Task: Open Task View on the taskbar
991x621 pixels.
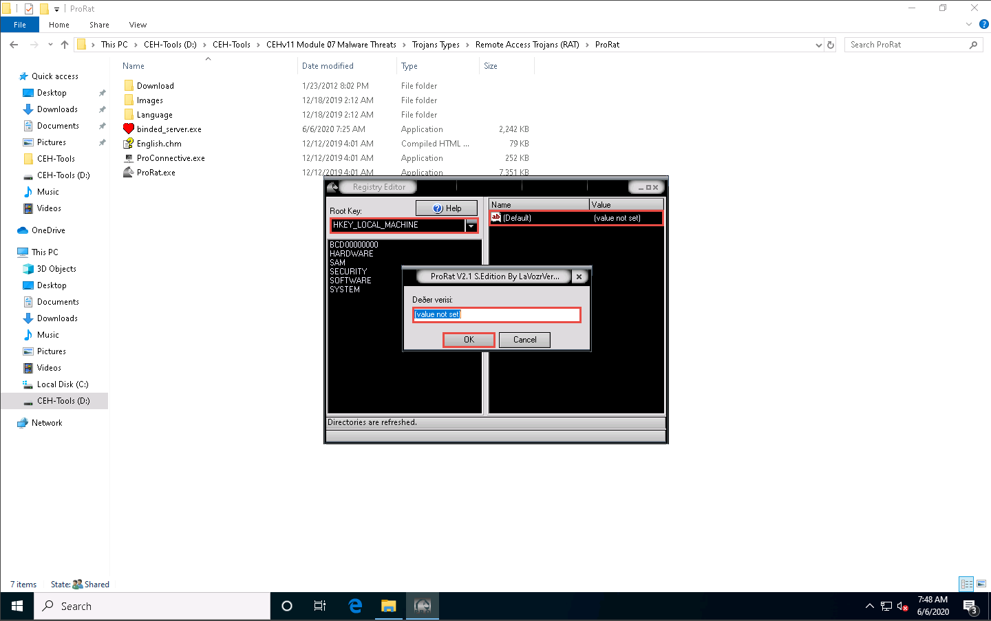Action: click(x=320, y=606)
